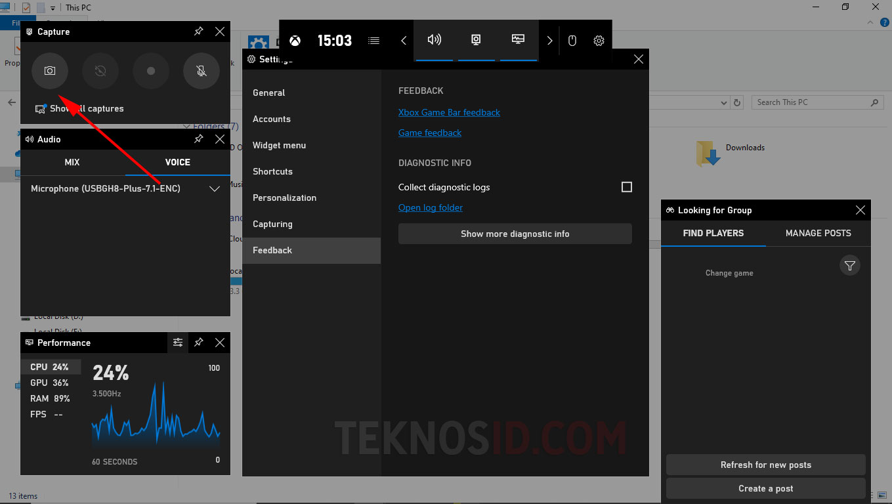
Task: Open Shortcuts settings section
Action: tap(311, 171)
